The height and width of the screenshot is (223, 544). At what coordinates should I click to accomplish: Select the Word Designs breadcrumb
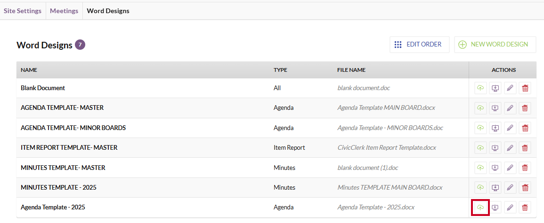tap(108, 11)
